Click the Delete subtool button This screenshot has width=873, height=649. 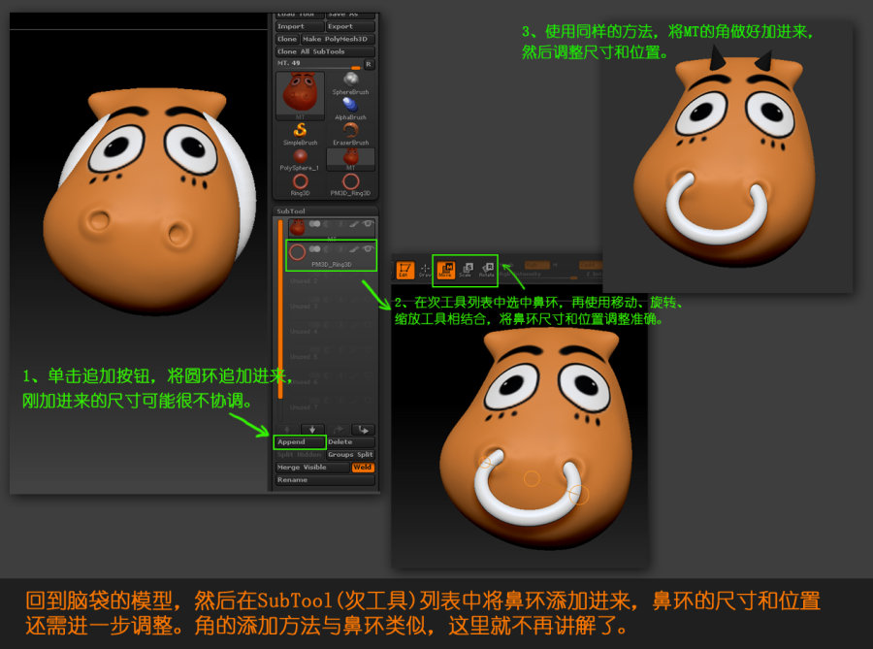click(x=350, y=442)
